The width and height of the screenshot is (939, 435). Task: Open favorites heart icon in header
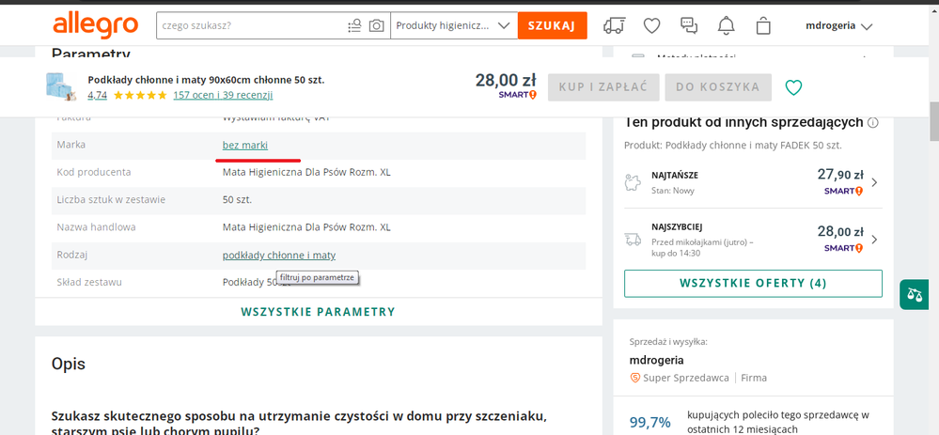pos(651,25)
